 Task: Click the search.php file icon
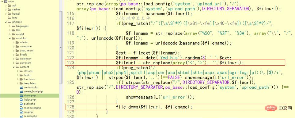pyautogui.click(x=21, y=116)
